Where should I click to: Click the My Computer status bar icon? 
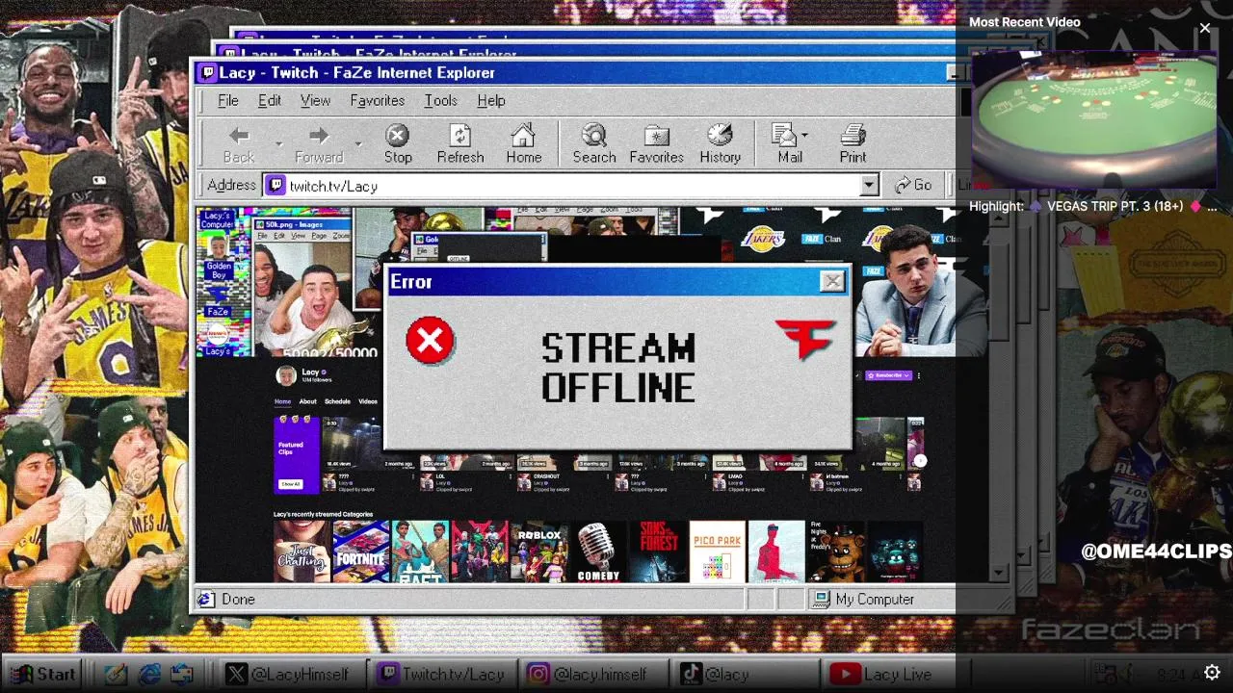821,599
